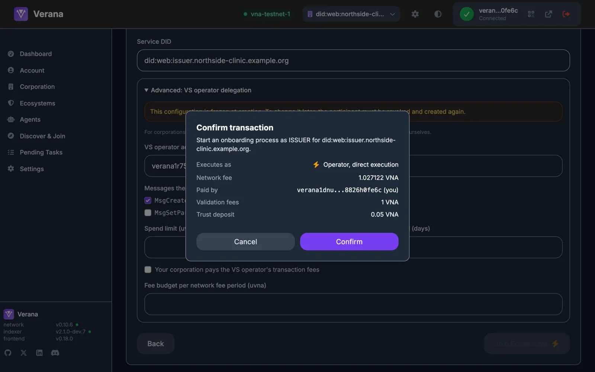Cancel the transaction dialog
595x372 pixels.
(245, 242)
